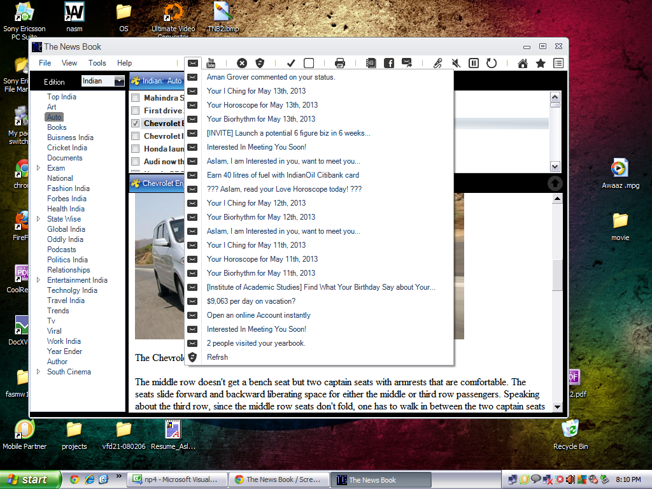Click the printer icon
The image size is (652, 489).
340,63
